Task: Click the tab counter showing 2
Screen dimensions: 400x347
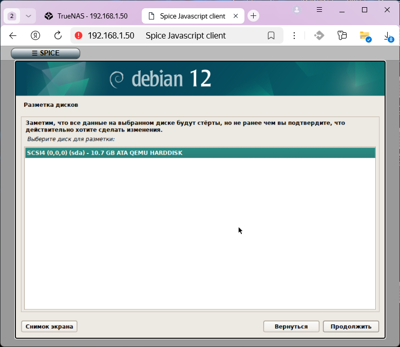Action: 12,16
